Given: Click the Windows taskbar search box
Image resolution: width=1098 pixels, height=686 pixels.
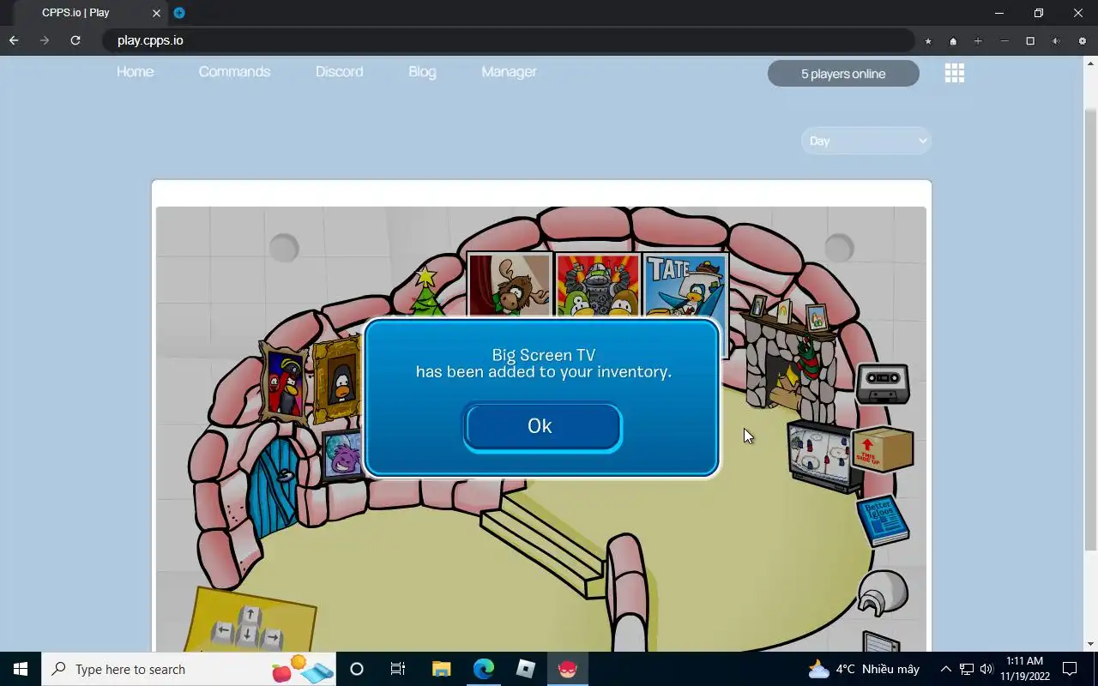Looking at the screenshot, I should [x=189, y=669].
